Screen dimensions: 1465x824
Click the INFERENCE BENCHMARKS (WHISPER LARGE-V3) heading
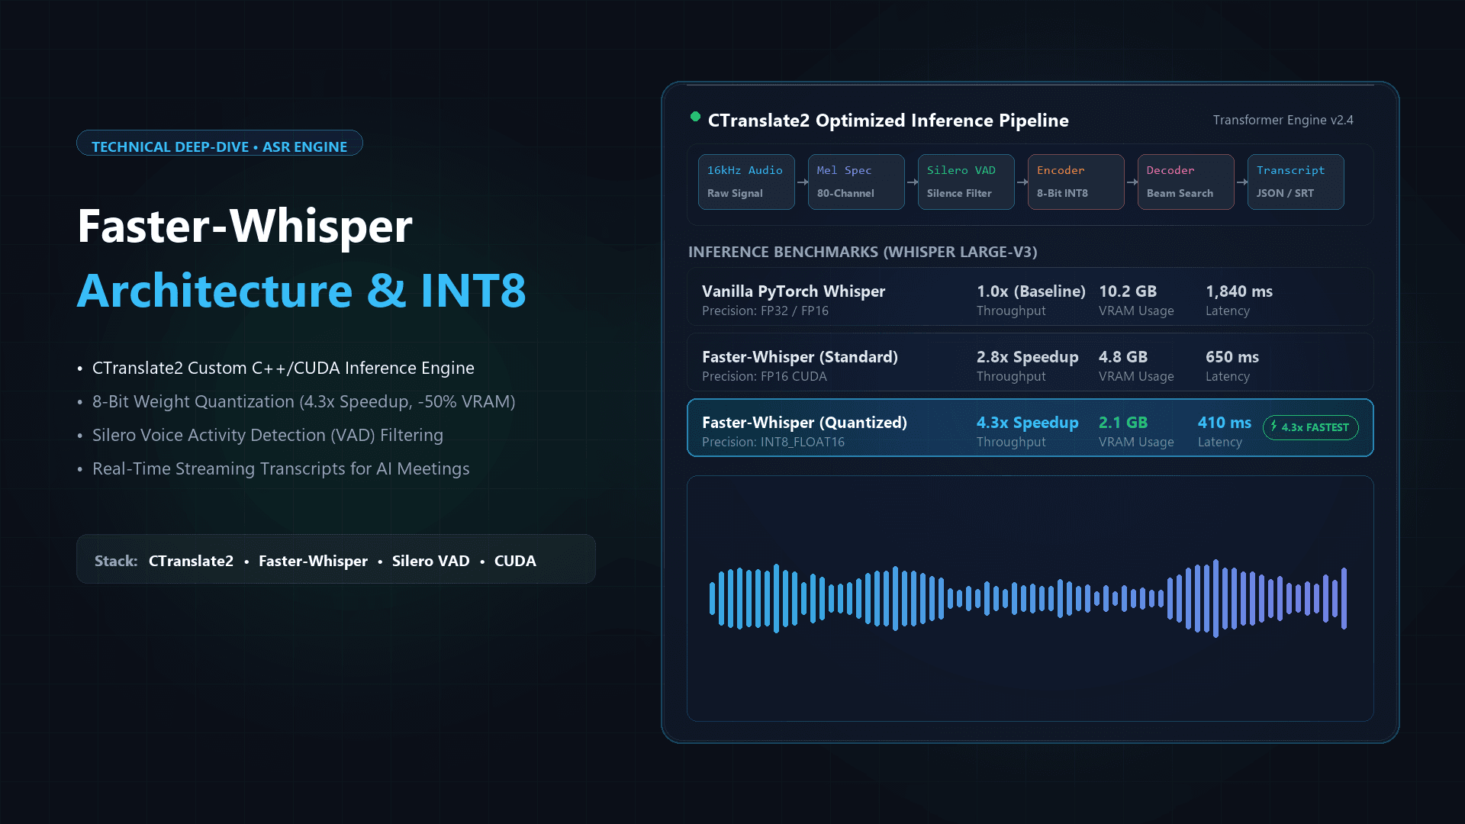click(862, 252)
